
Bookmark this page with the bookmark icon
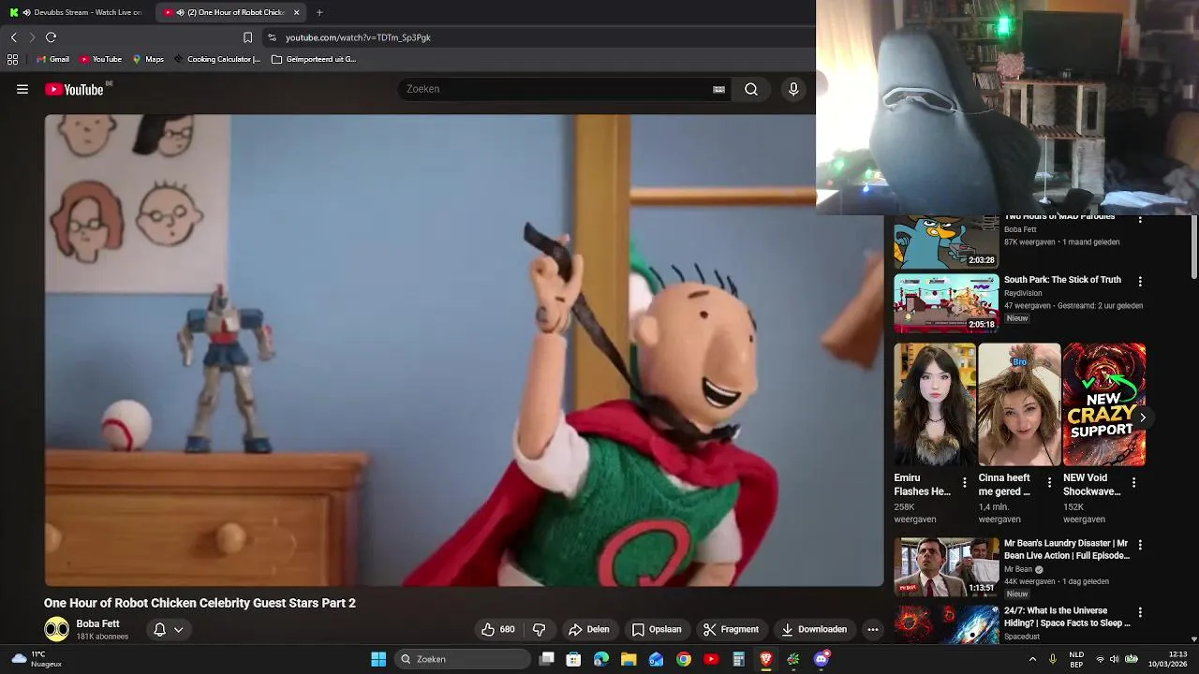click(x=247, y=37)
